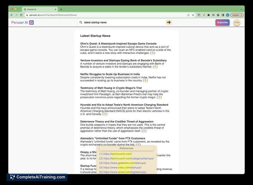The height and width of the screenshot is (185, 253).
Task: Go back to the previous page
Action: tap(12, 15)
